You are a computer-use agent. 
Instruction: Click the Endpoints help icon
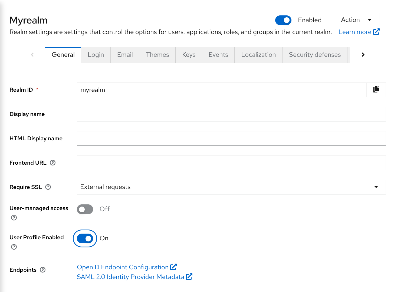pos(43,270)
